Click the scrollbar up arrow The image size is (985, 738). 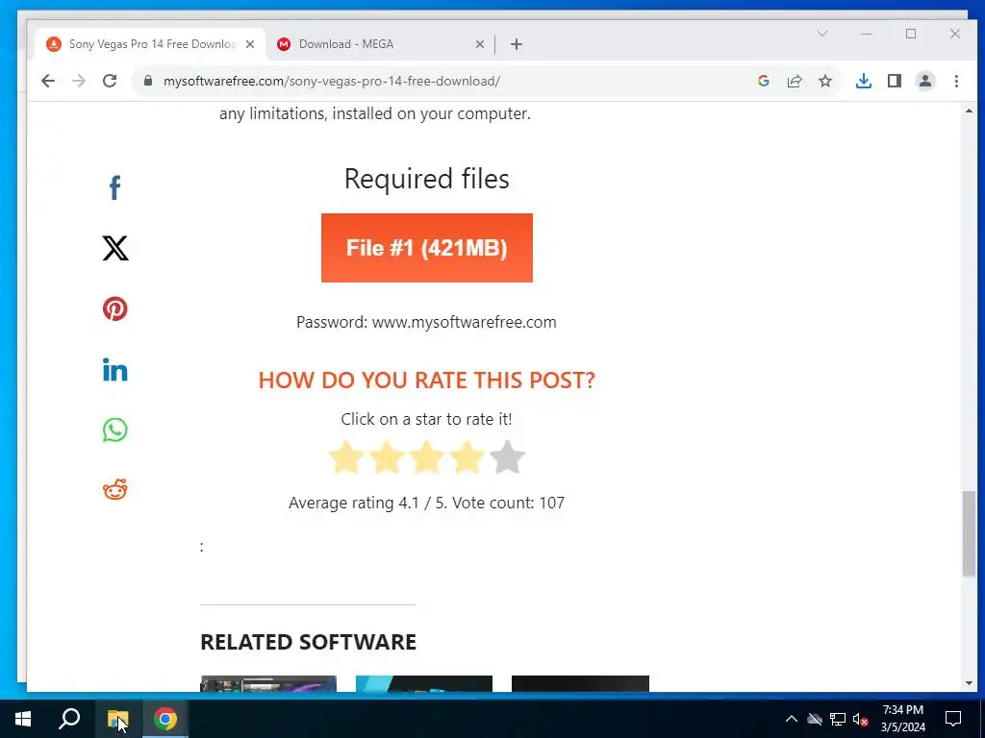pos(969,111)
